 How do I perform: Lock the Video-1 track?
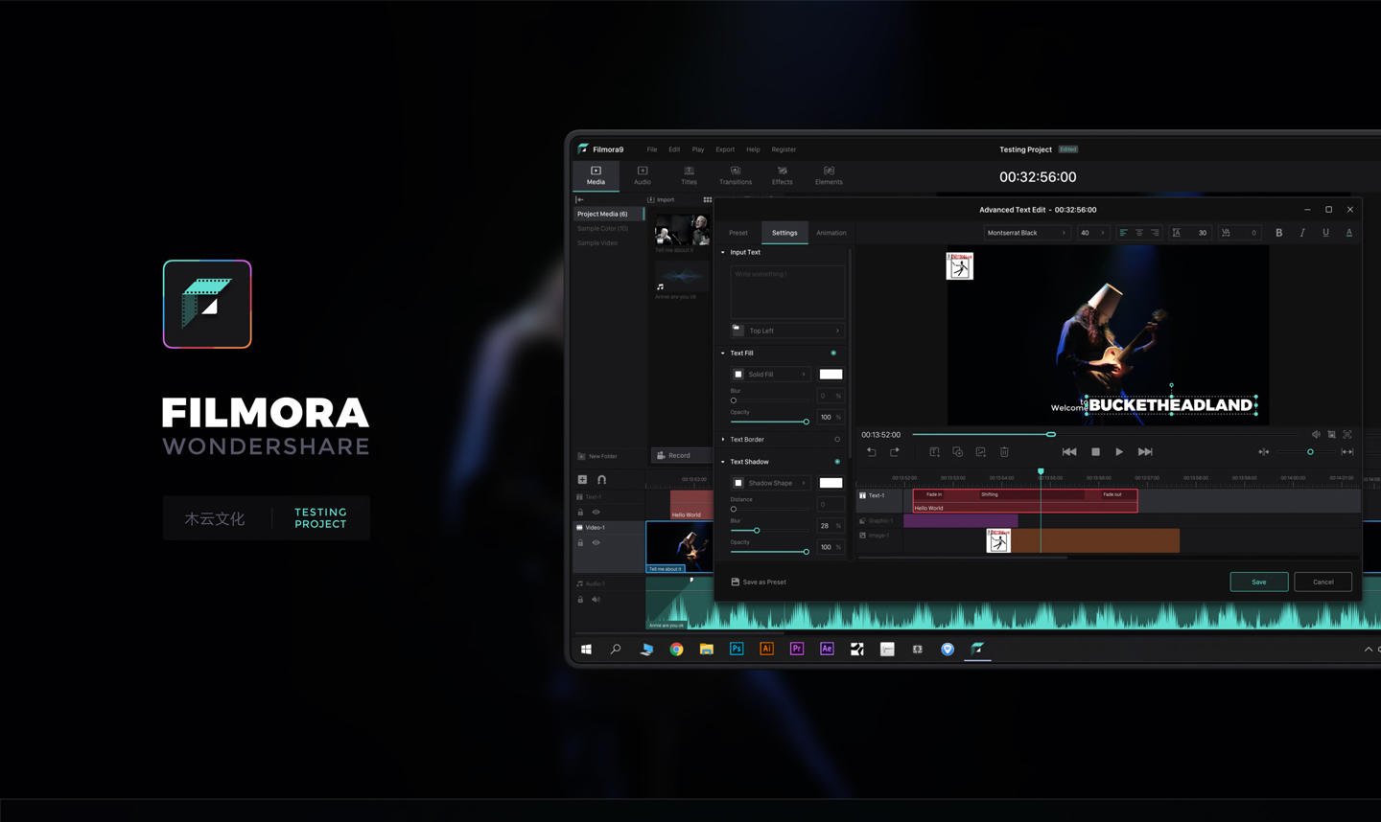click(x=580, y=543)
